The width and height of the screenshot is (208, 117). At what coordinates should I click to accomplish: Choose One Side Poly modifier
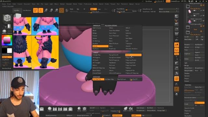tap(98, 79)
